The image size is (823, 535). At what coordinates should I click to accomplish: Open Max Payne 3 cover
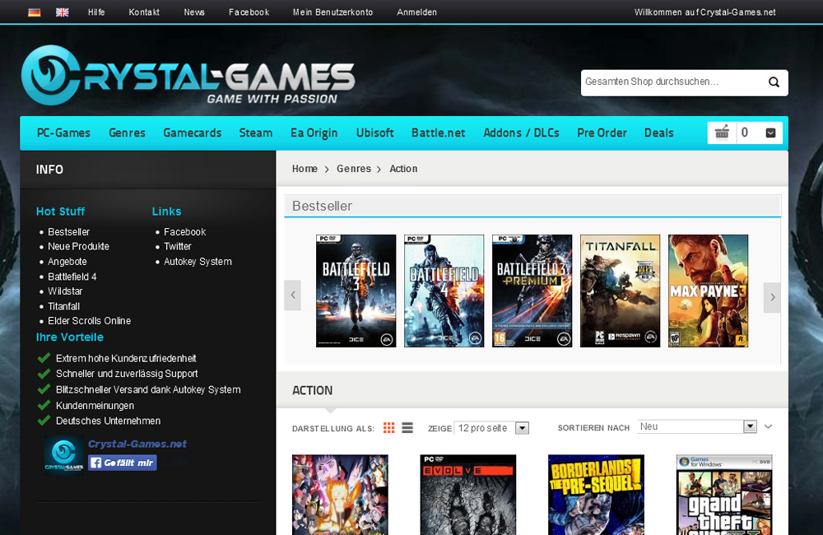708,291
